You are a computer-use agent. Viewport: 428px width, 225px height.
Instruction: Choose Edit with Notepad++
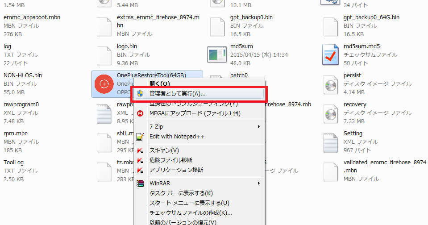click(177, 137)
